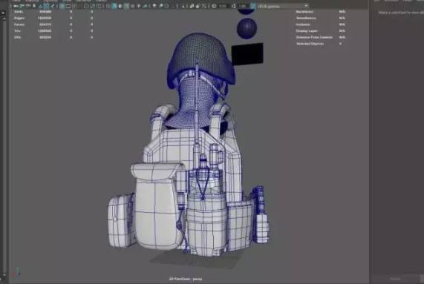Toggle the View Transform icon
The width and height of the screenshot is (424, 284).
[252, 6]
